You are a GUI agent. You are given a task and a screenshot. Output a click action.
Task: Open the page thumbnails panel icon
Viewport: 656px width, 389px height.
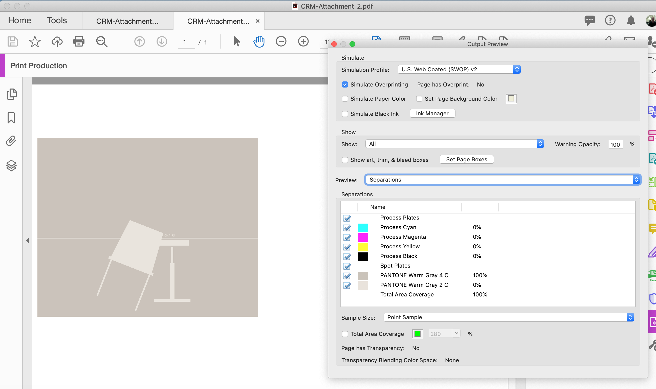[12, 94]
